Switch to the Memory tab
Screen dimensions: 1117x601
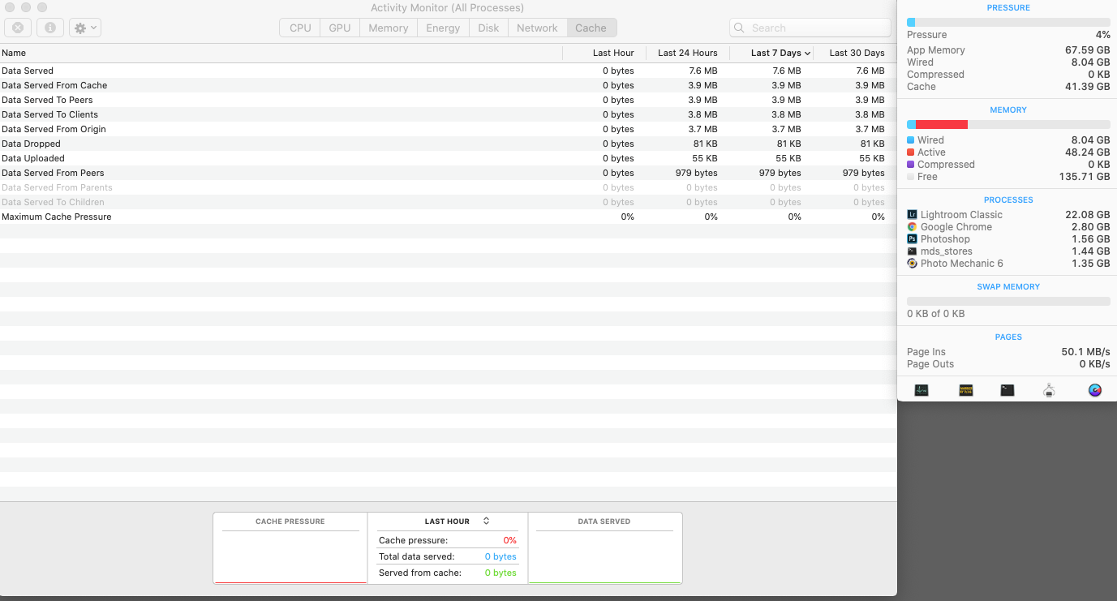(x=388, y=28)
